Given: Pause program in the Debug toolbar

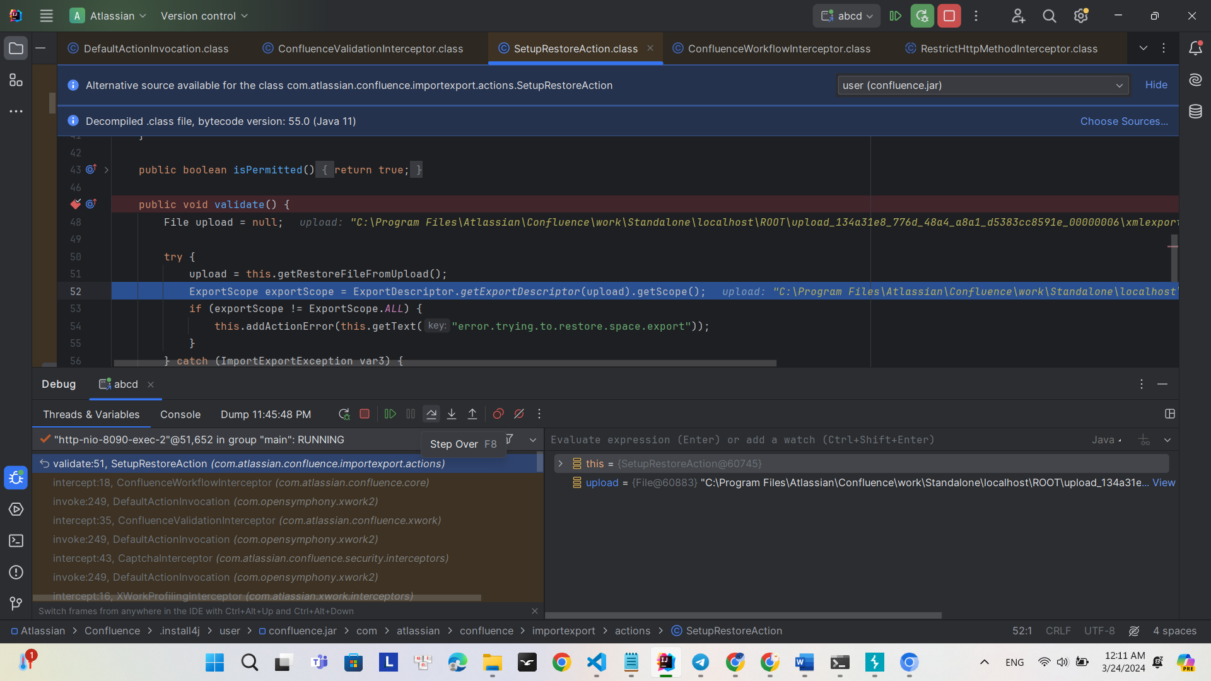Looking at the screenshot, I should click(411, 414).
